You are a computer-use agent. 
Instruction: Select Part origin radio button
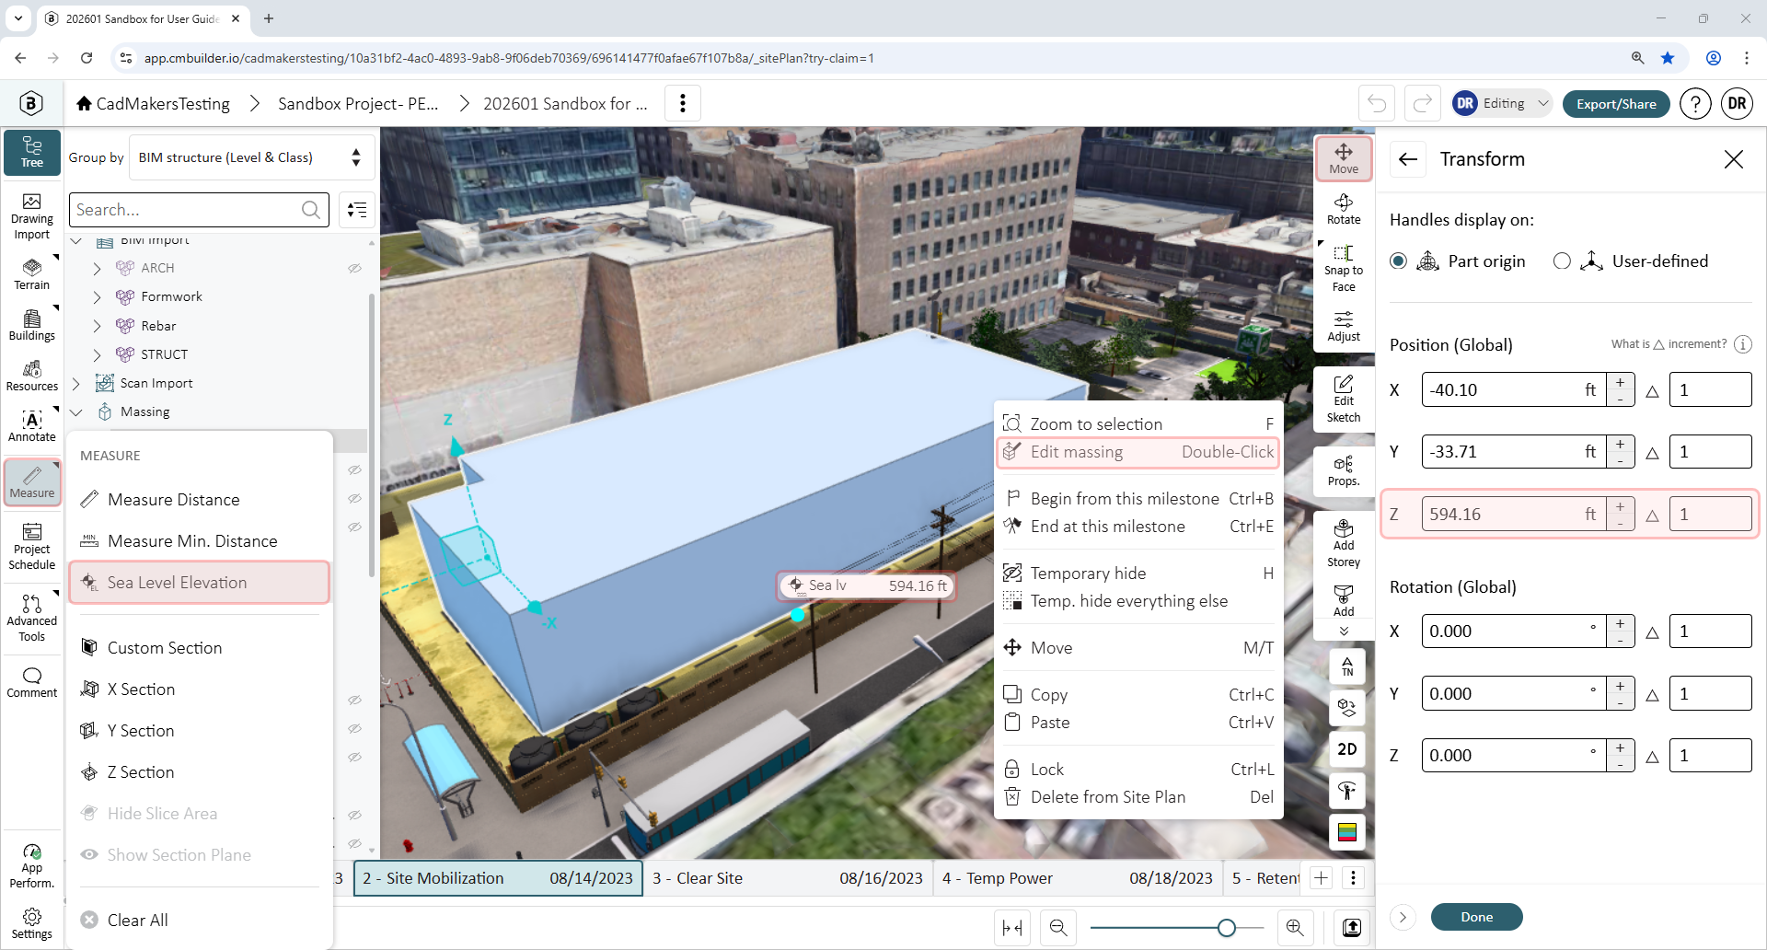point(1399,261)
